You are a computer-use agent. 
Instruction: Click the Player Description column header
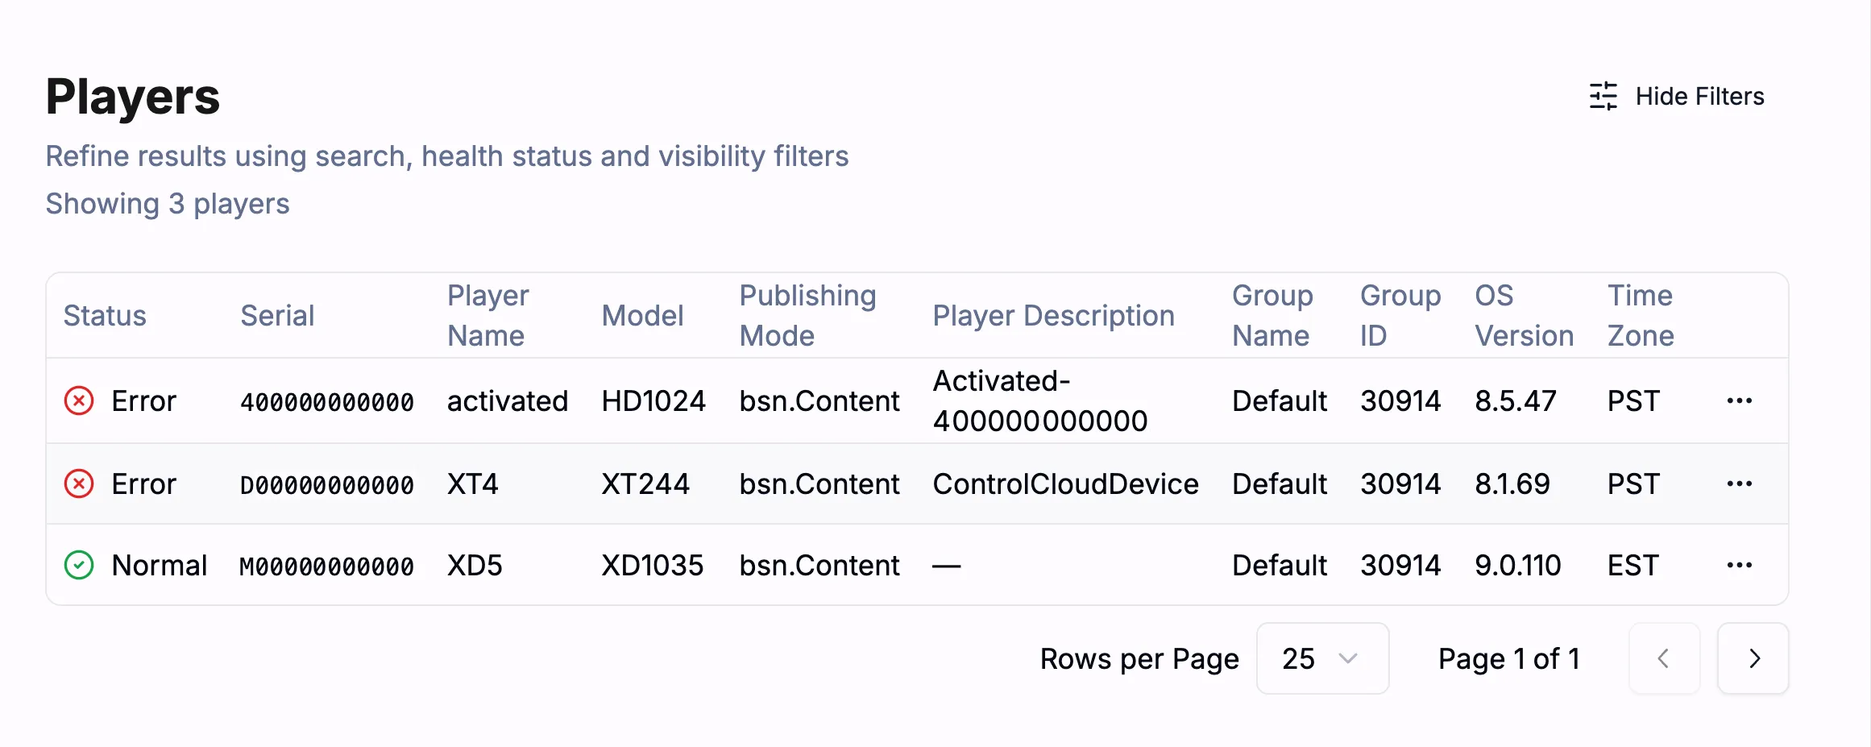click(x=1053, y=315)
